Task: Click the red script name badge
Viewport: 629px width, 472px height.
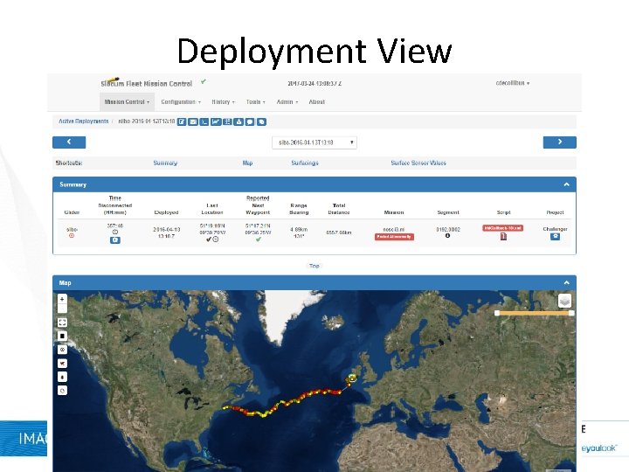Action: coord(502,228)
